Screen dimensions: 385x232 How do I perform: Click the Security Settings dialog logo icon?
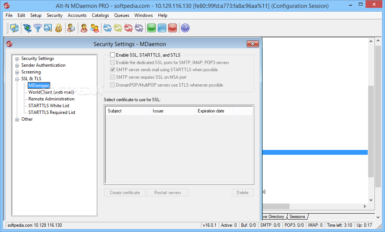pos(9,44)
